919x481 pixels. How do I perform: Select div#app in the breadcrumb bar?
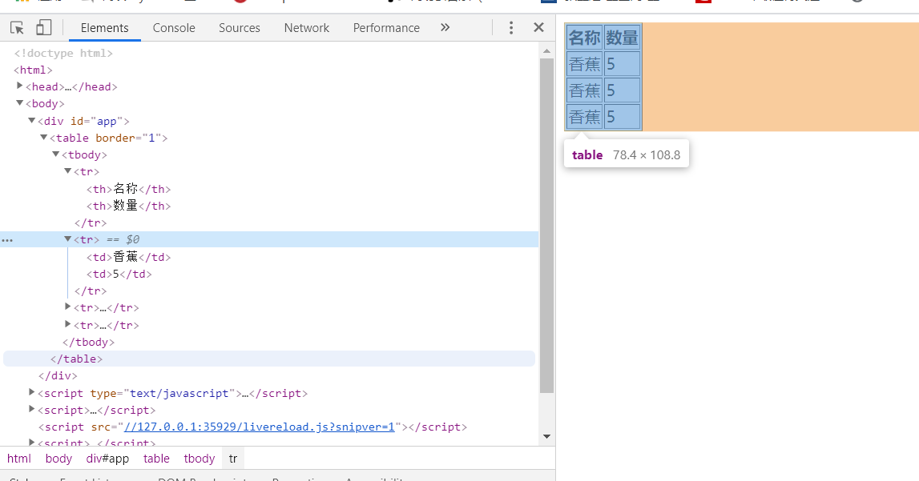coord(108,459)
